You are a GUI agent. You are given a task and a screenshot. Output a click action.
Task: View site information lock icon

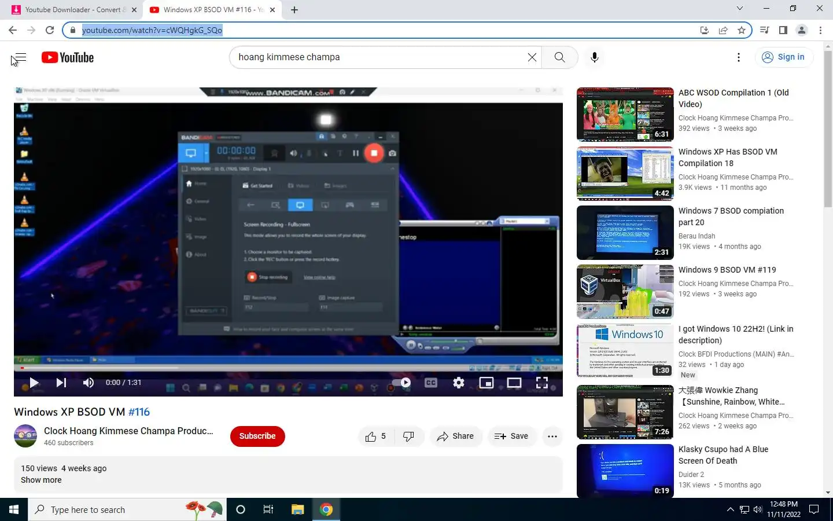(x=73, y=30)
